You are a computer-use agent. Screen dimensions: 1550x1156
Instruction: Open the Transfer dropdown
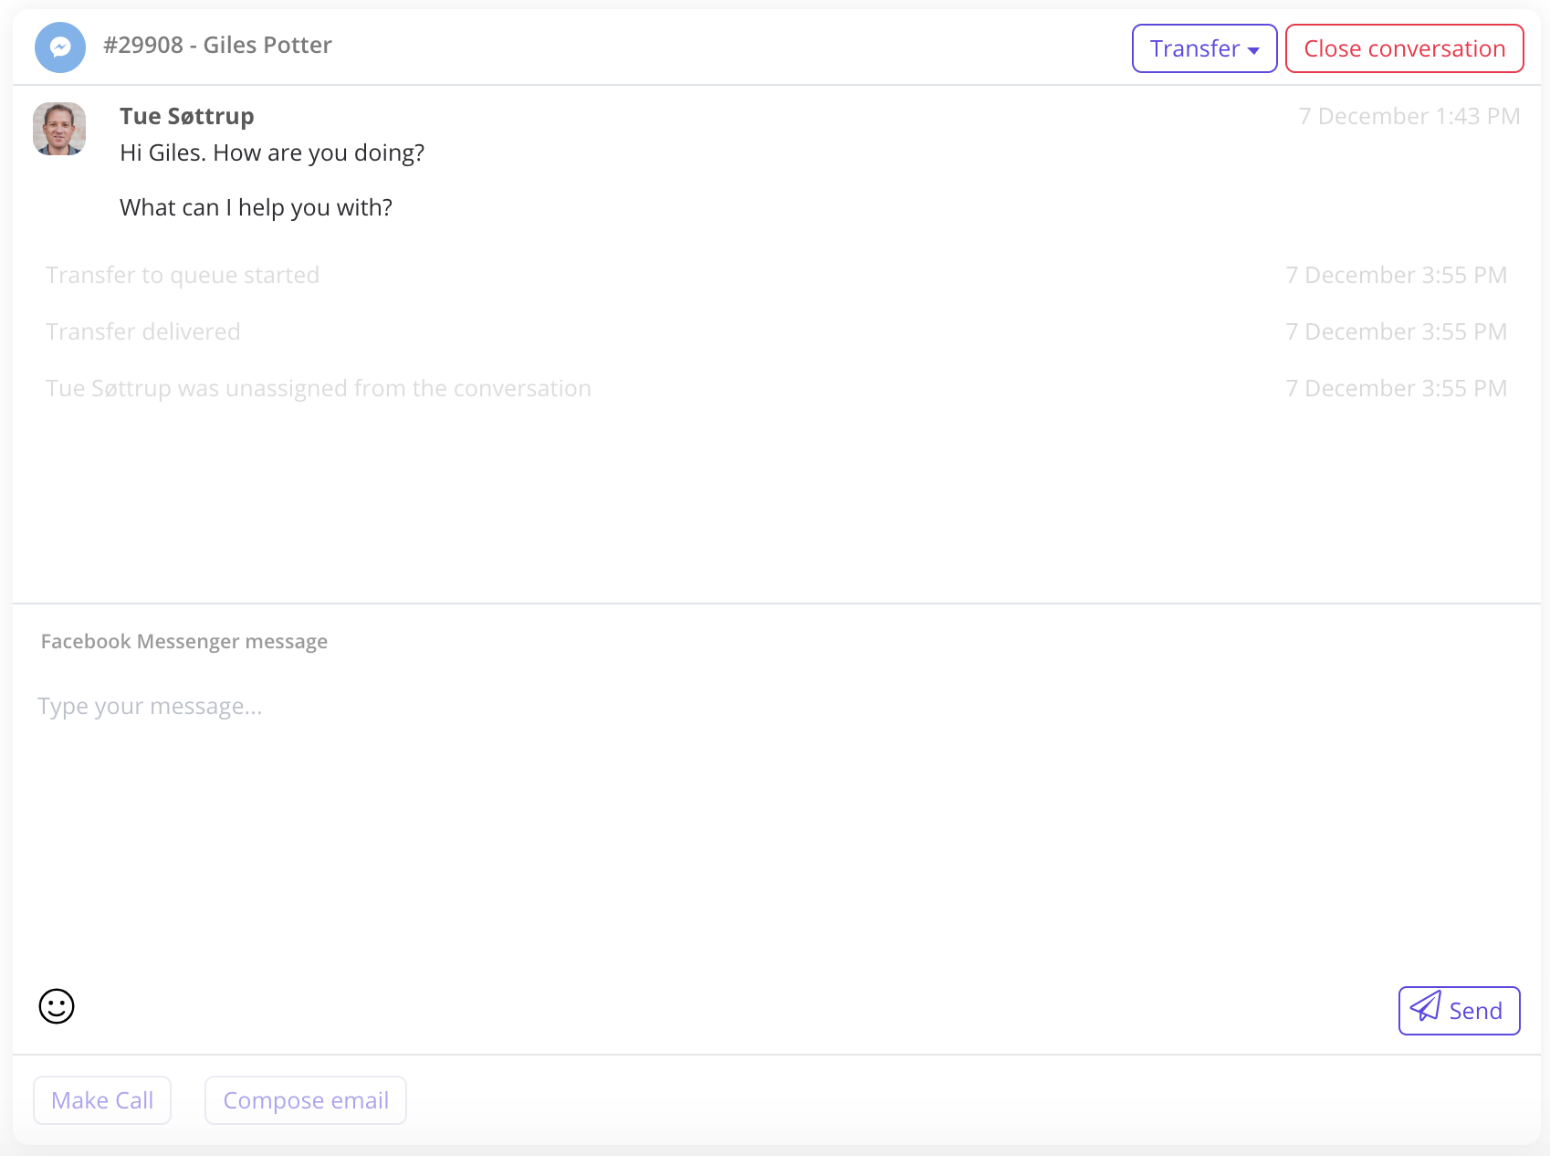pos(1204,48)
